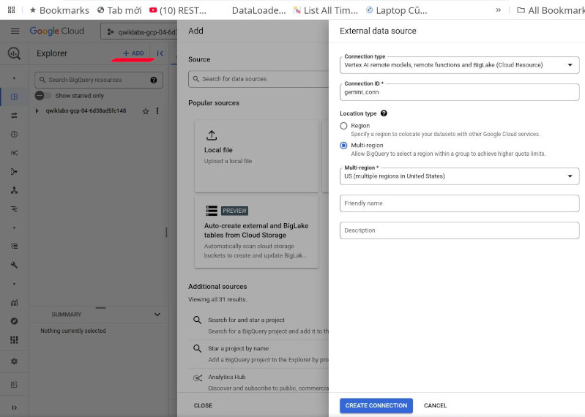Open the Scheduled queries clock icon
This screenshot has width=585, height=417.
pos(14,134)
